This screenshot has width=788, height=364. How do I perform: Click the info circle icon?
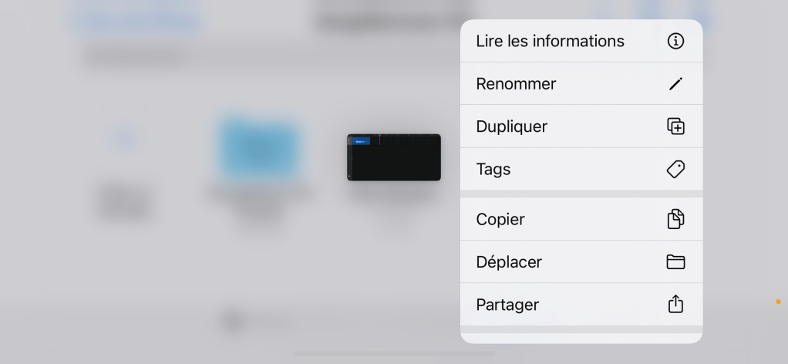click(675, 41)
